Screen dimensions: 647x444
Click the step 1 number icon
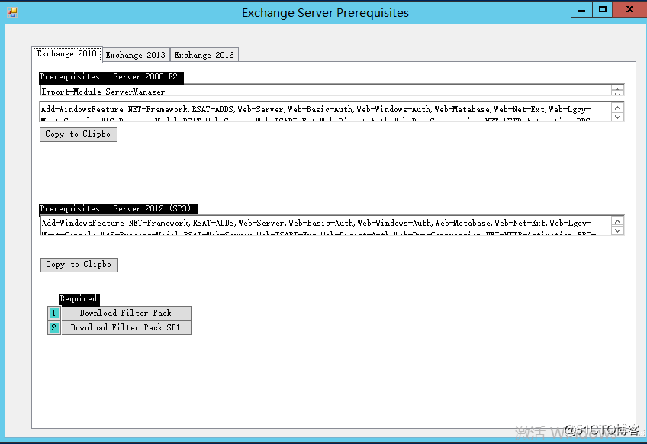54,313
